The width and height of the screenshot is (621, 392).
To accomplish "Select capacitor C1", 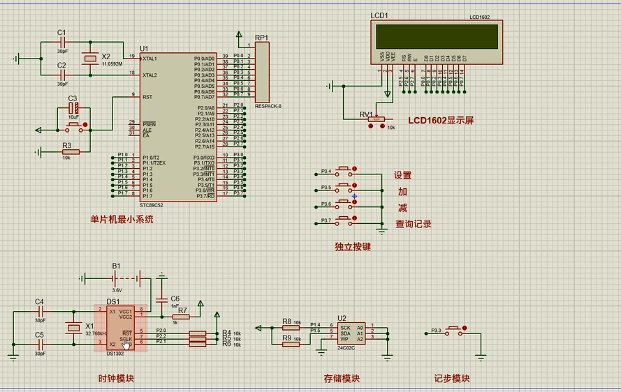I will pos(61,42).
